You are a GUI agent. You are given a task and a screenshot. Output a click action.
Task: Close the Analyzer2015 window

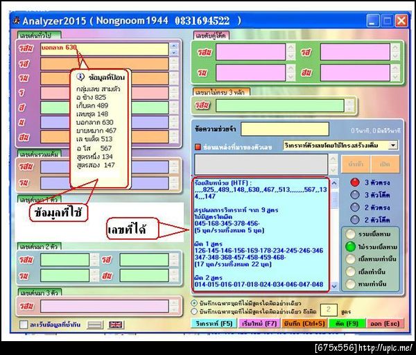pyautogui.click(x=401, y=21)
